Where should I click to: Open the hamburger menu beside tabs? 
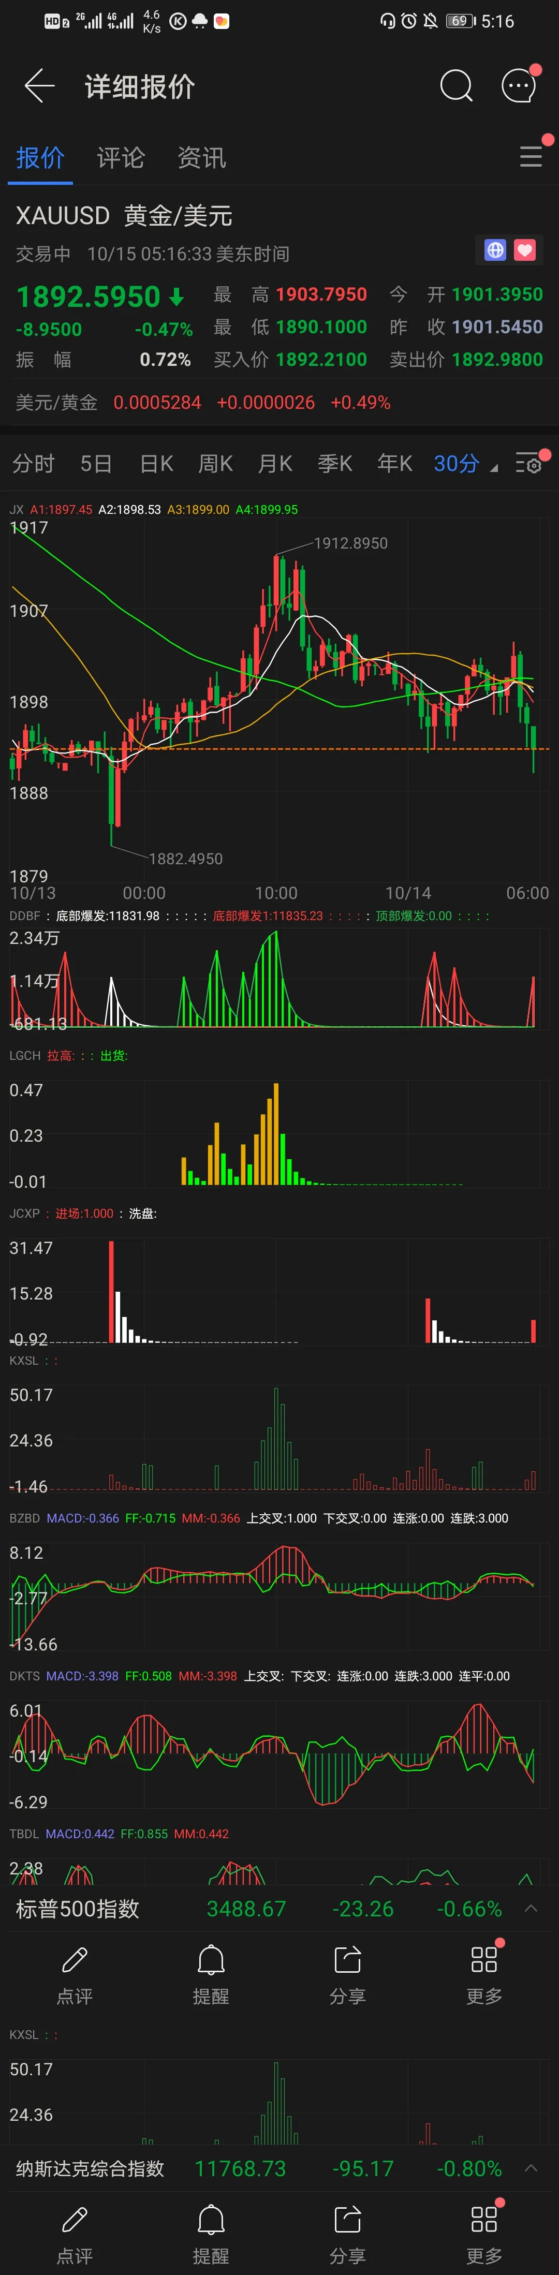[531, 157]
